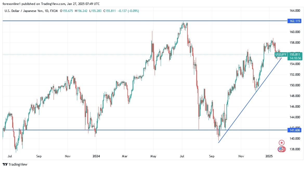Image resolution: width=306 pixels, height=169 pixels.
Task: Select the lower horizontal support line
Action: click(156, 130)
